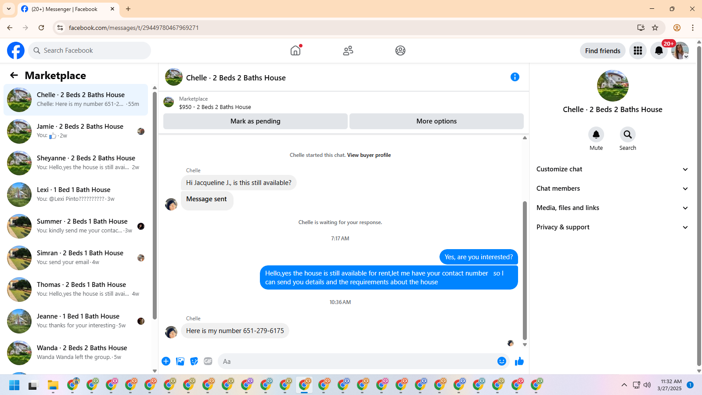Screen dimensions: 702x395
Task: Open the Home feed icon
Action: click(295, 51)
